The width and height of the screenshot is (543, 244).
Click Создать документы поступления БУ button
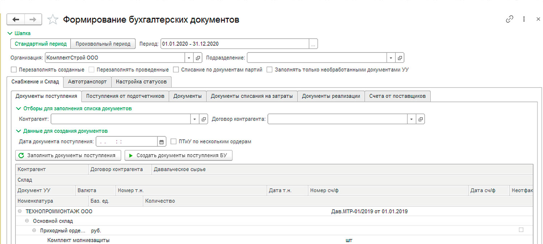178,155
